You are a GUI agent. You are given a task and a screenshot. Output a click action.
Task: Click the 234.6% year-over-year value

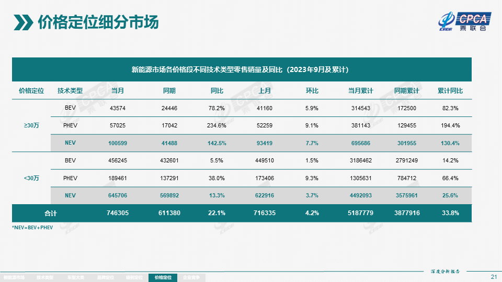(216, 125)
